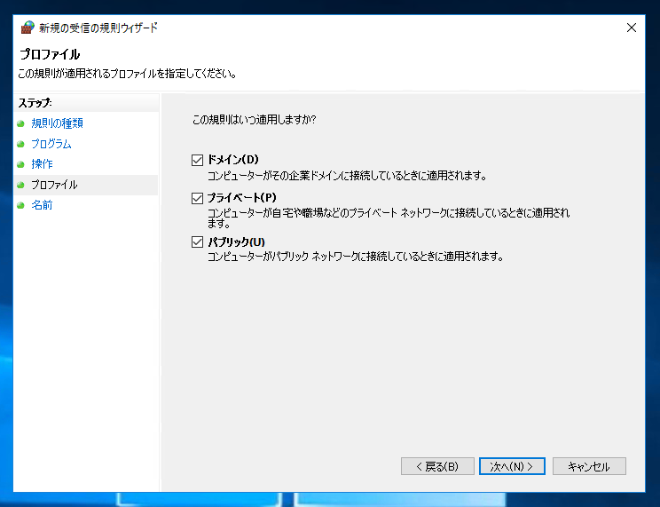The width and height of the screenshot is (660, 507).
Task: Click green bullet next to 名前
Action: tap(20, 206)
